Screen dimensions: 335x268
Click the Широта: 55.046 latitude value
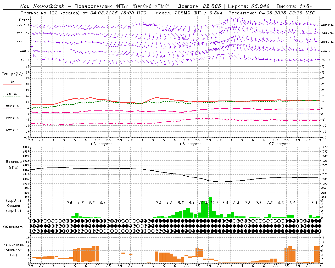click(x=249, y=6)
